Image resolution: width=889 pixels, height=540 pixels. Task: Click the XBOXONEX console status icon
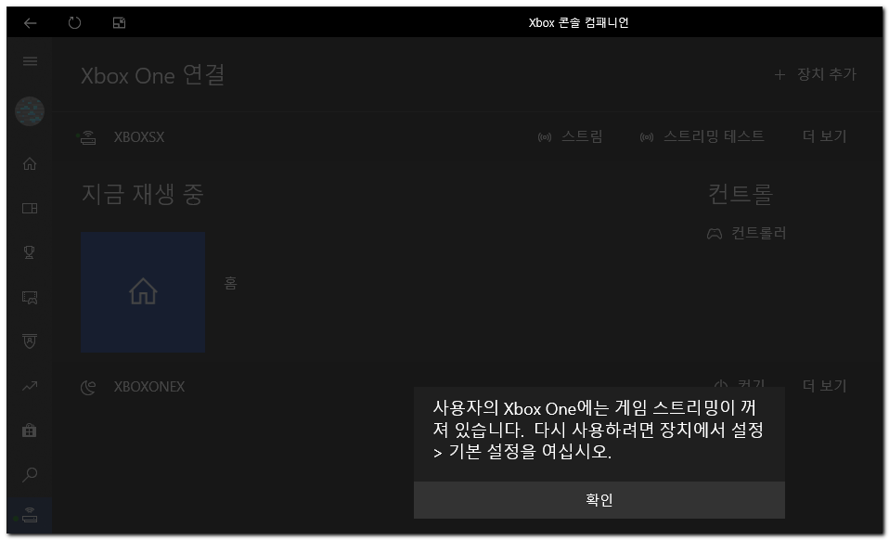pos(88,387)
